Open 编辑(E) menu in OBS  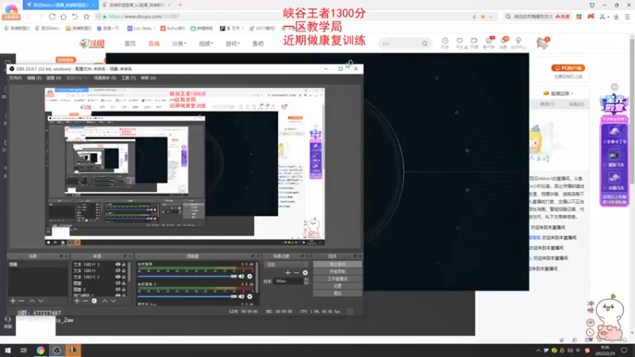34,78
